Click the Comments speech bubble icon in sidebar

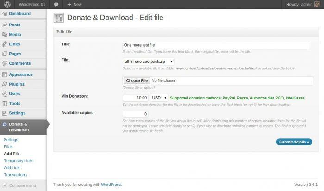click(5, 63)
